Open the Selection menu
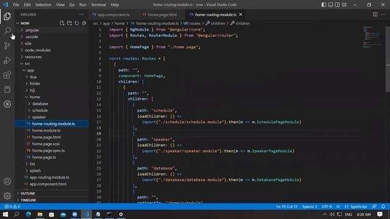This screenshot has width=390, height=219. click(43, 5)
